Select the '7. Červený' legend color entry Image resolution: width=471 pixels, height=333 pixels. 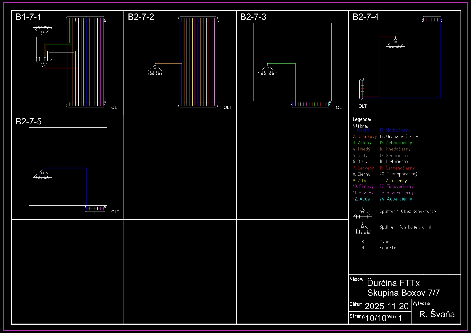[x=363, y=168]
